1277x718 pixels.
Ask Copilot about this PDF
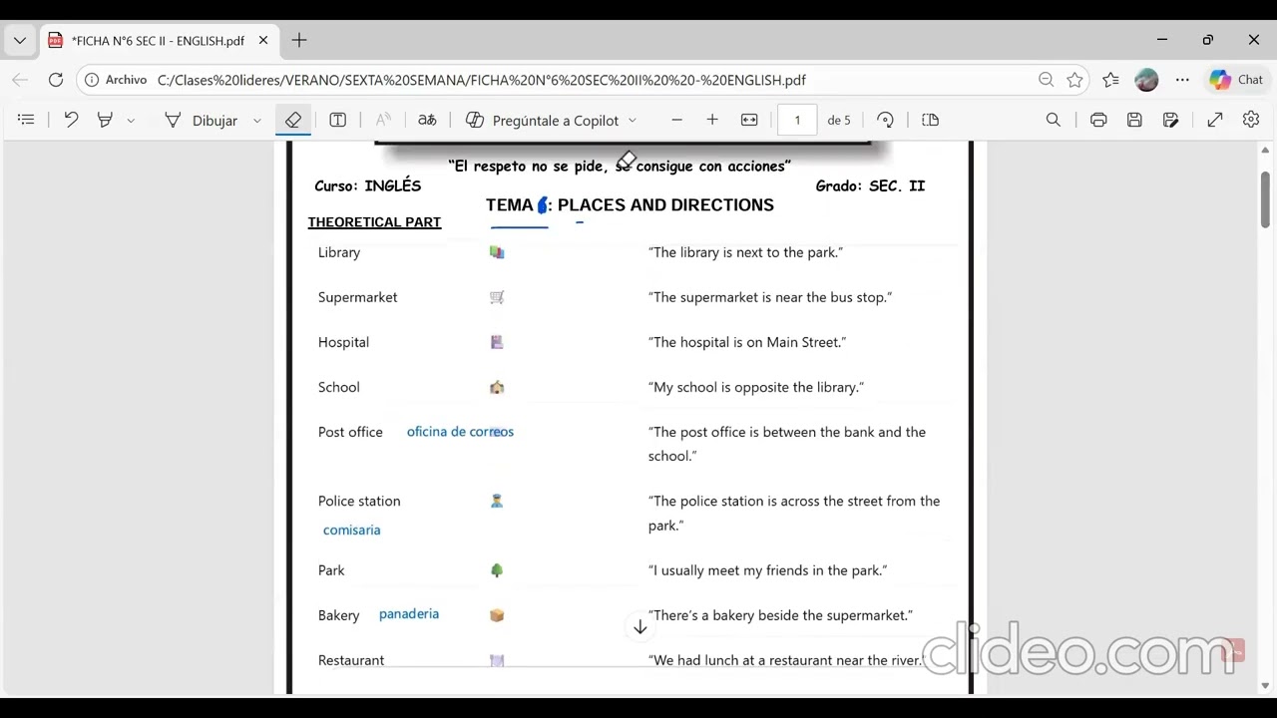(543, 120)
